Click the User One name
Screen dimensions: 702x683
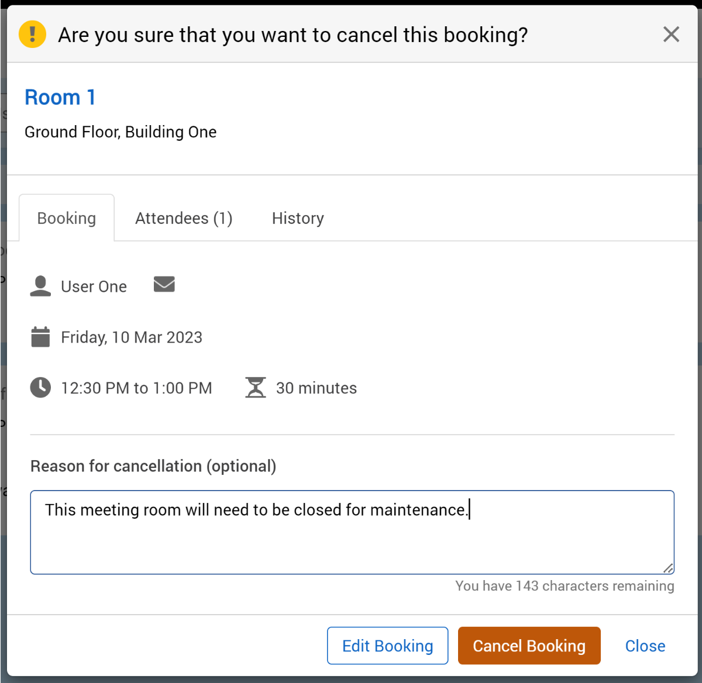(94, 287)
